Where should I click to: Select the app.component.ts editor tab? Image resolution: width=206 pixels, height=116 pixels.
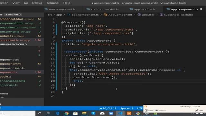tap(184, 9)
